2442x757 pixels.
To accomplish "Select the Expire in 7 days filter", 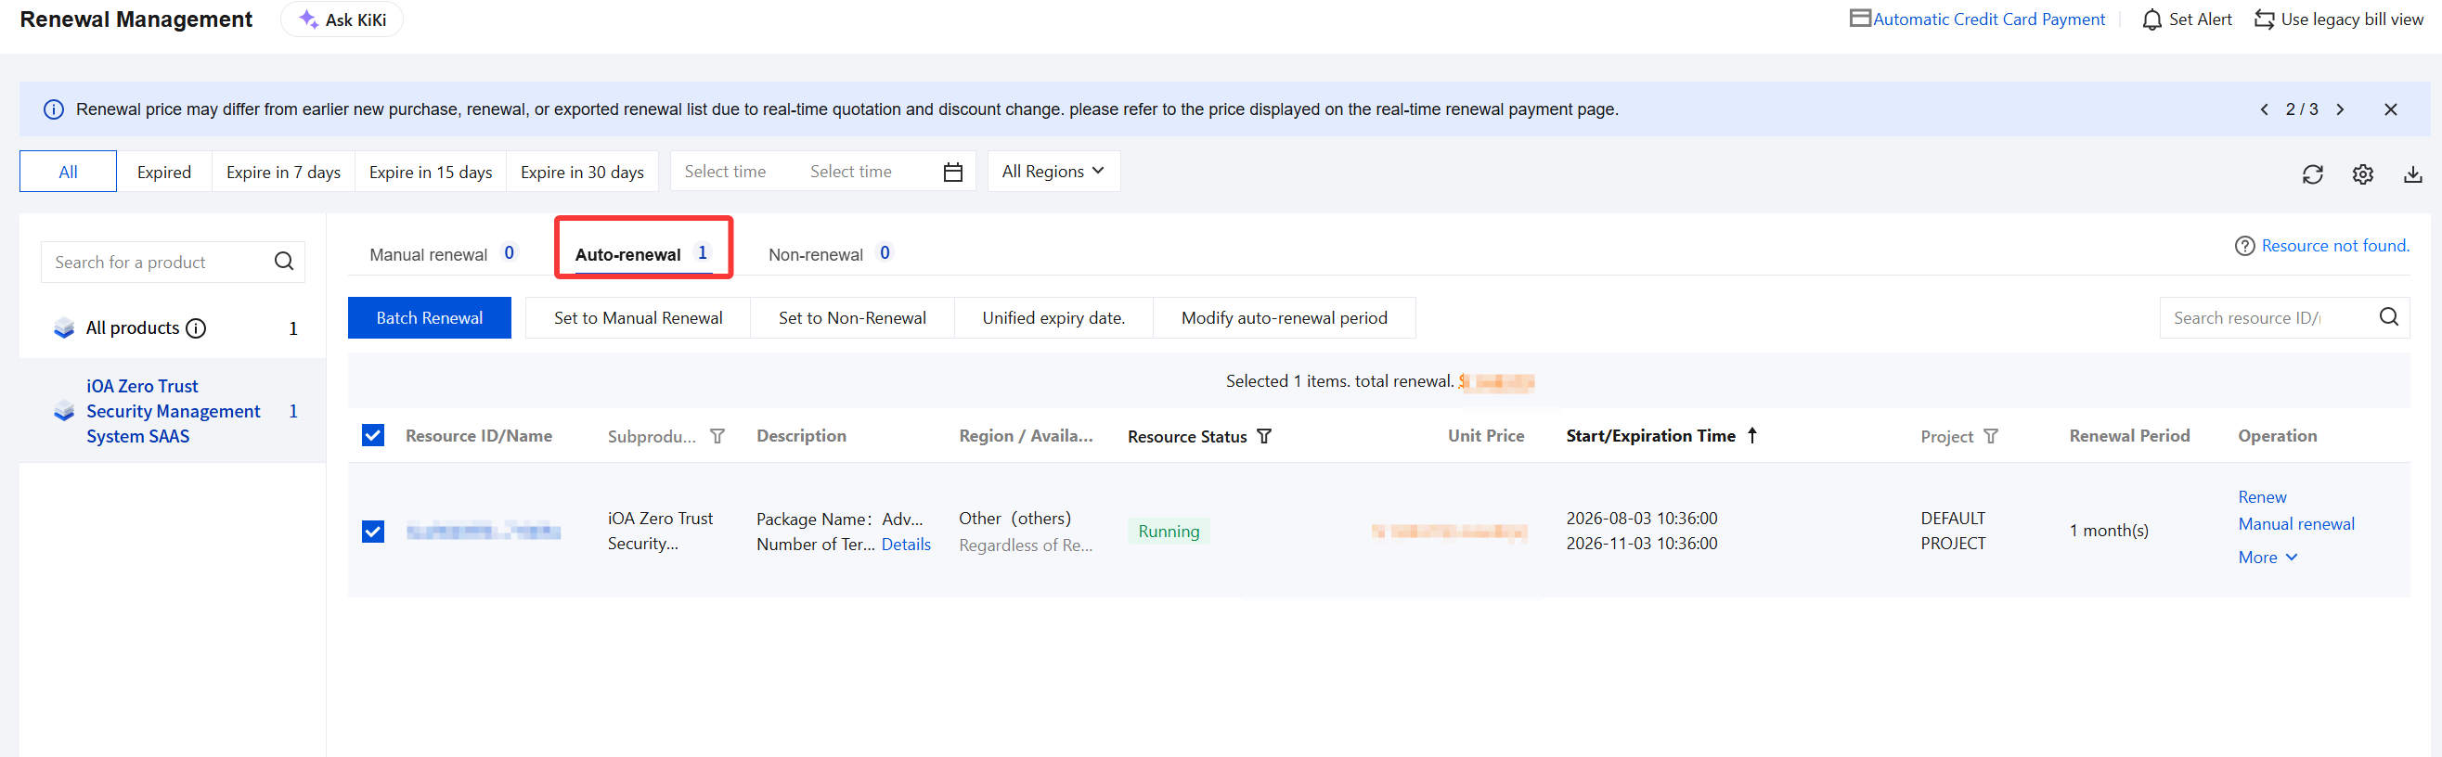I will pos(283,172).
